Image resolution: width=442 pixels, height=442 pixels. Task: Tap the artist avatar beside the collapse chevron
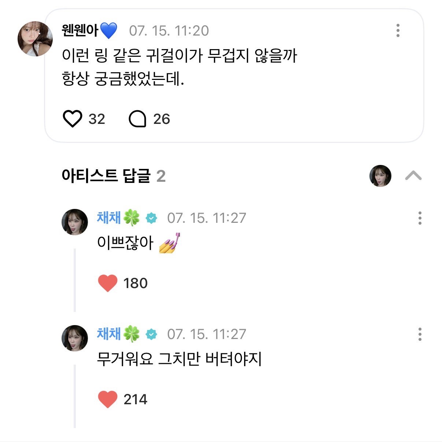380,176
